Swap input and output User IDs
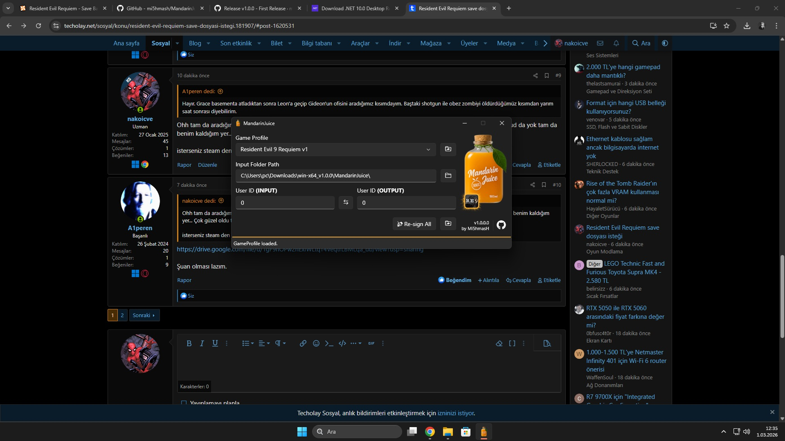785x441 pixels. click(x=346, y=202)
